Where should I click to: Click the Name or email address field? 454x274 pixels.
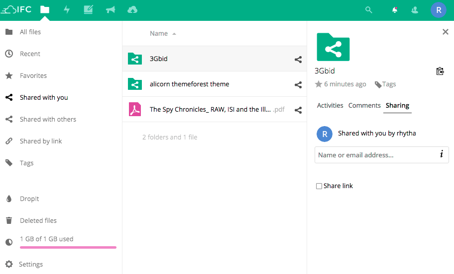pyautogui.click(x=376, y=155)
